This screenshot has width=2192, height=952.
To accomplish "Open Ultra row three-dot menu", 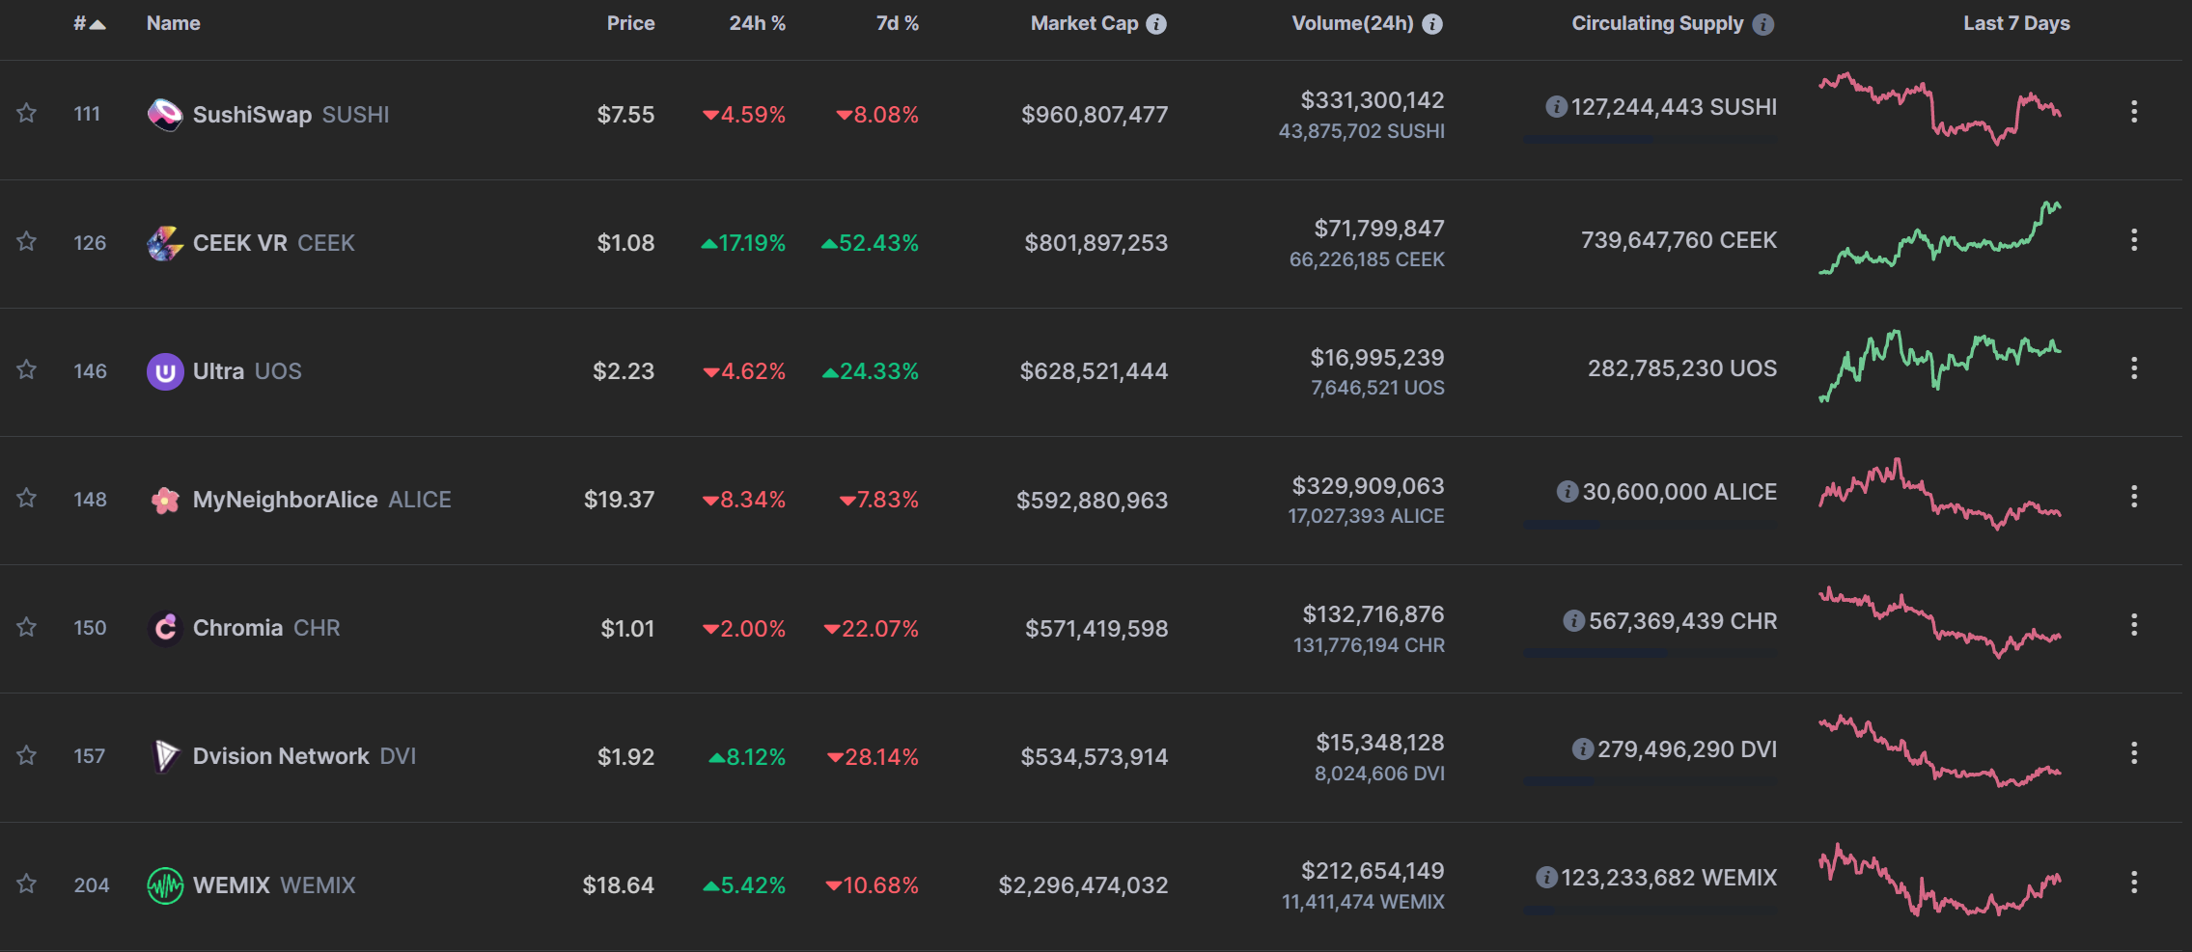I will click(x=2134, y=368).
